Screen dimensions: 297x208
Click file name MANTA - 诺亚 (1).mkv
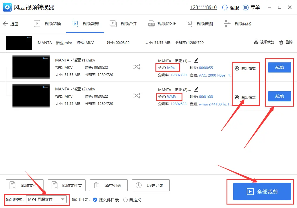(75, 60)
